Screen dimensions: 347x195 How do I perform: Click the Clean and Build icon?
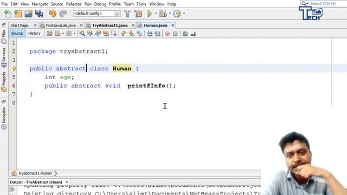(138, 14)
